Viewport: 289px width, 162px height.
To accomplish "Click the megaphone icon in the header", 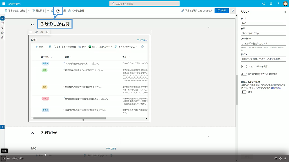I will click(x=264, y=3).
